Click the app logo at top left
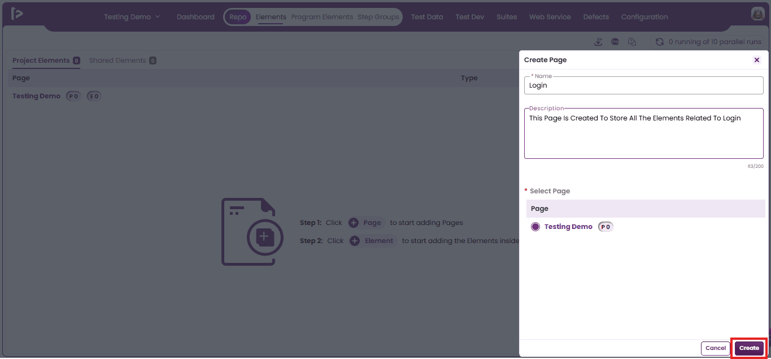771x359 pixels. coord(17,14)
